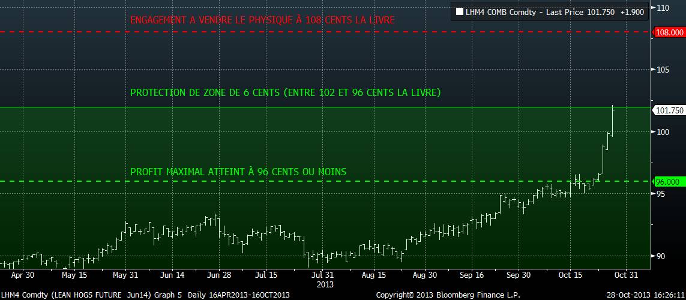Select the Sep 16 date marker
Image resolution: width=686 pixels, height=300 pixels.
point(472,275)
